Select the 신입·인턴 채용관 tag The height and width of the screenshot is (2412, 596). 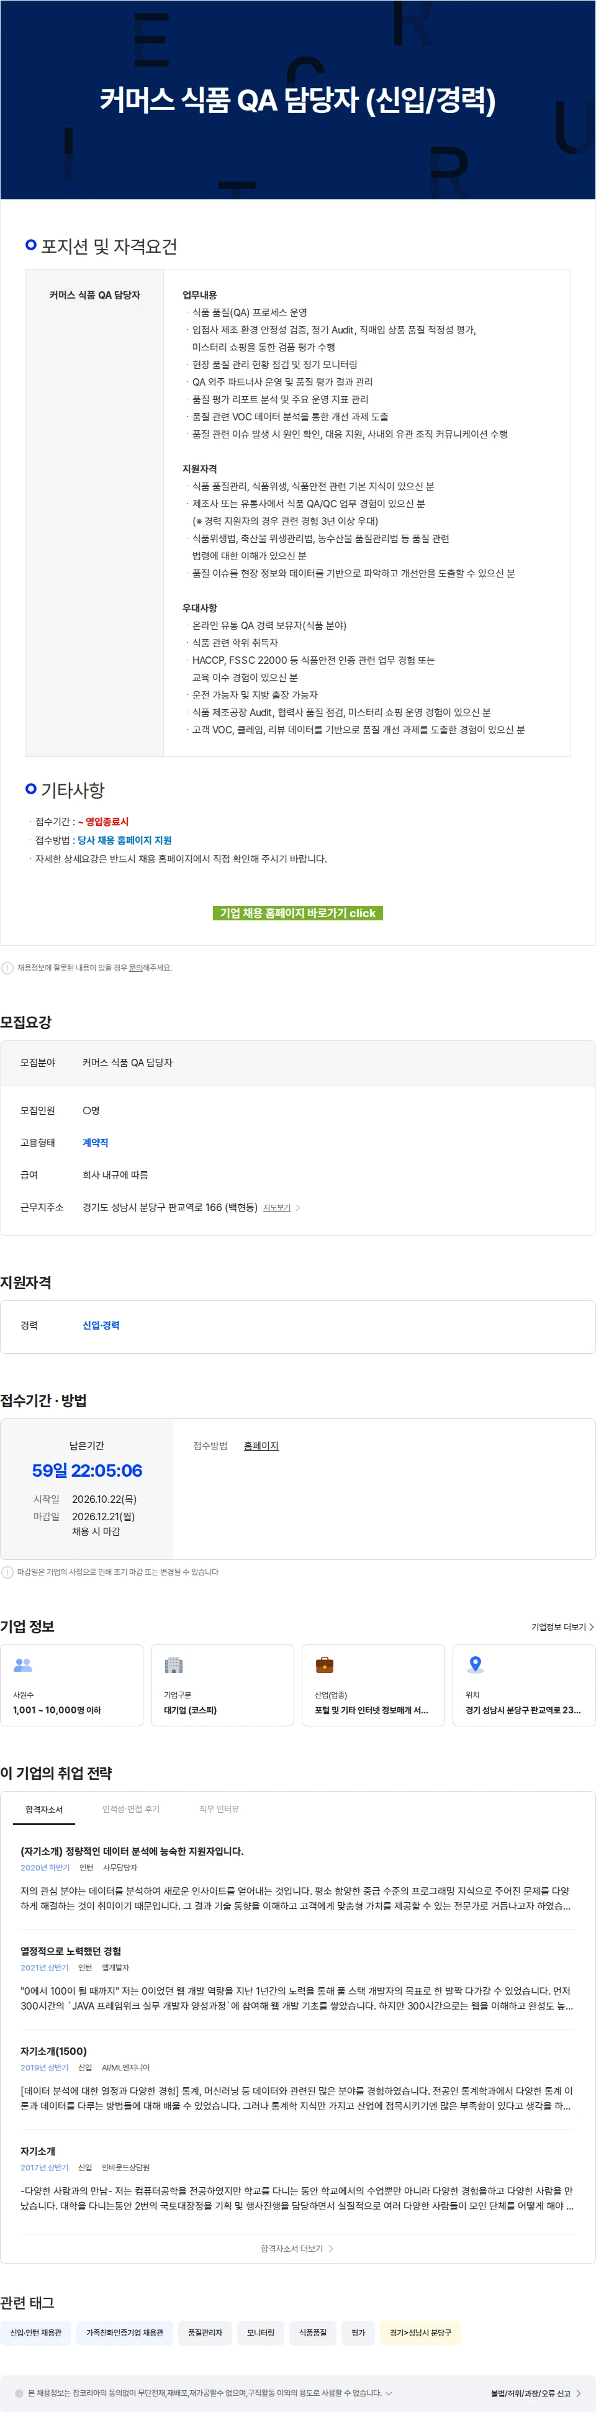(35, 2333)
